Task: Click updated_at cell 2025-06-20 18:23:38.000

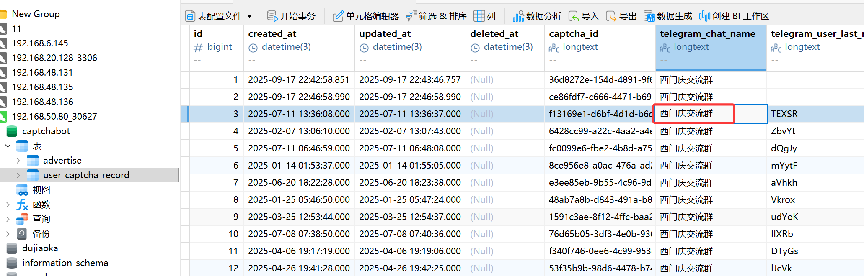Action: [x=410, y=183]
